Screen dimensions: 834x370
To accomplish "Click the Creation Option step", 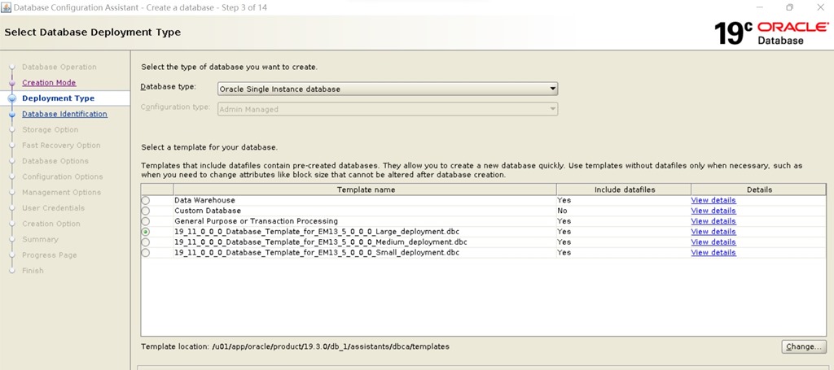I will coord(51,224).
